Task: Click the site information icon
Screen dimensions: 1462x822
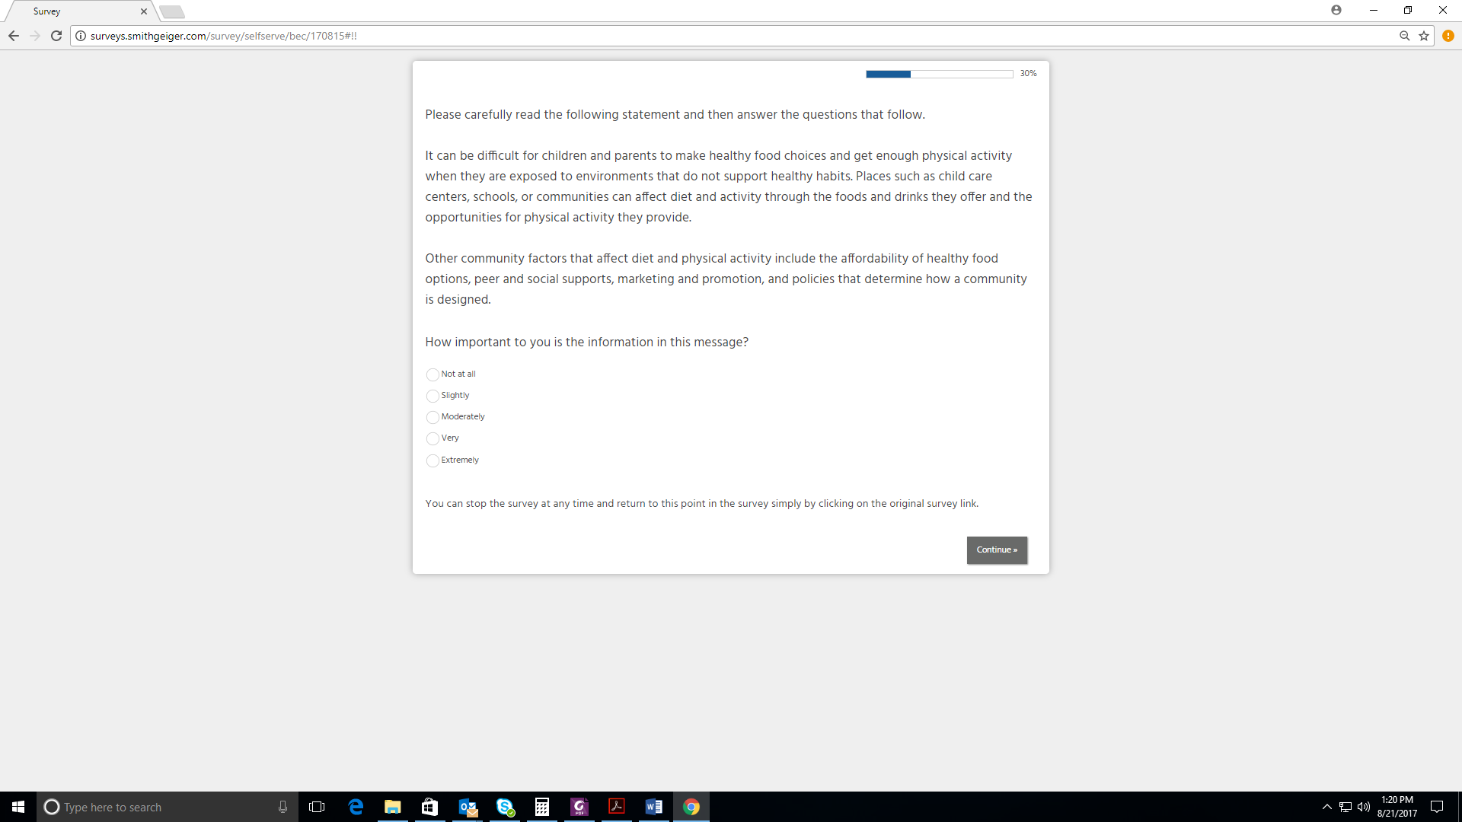Action: [x=81, y=36]
